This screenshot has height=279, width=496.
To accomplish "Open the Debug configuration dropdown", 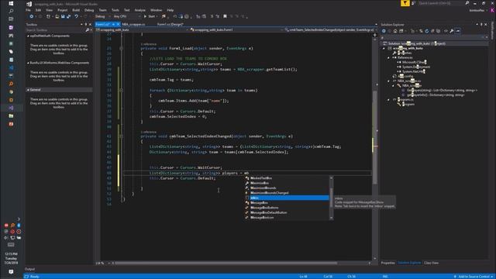I will pos(102,16).
